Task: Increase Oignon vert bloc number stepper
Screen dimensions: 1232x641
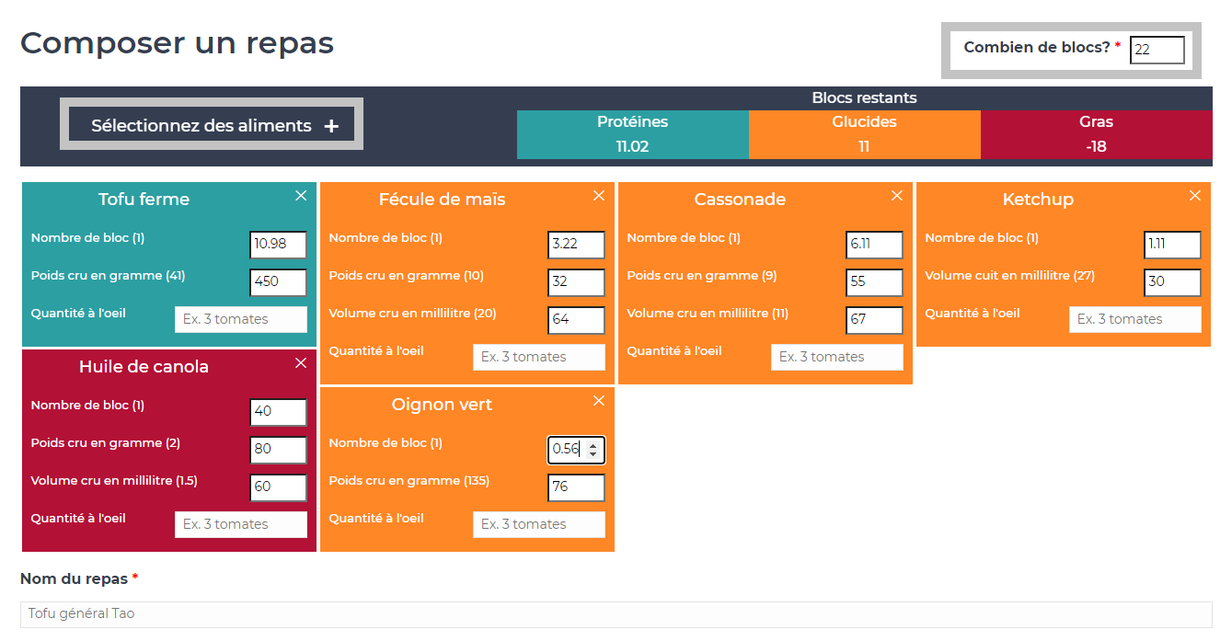Action: tap(593, 445)
